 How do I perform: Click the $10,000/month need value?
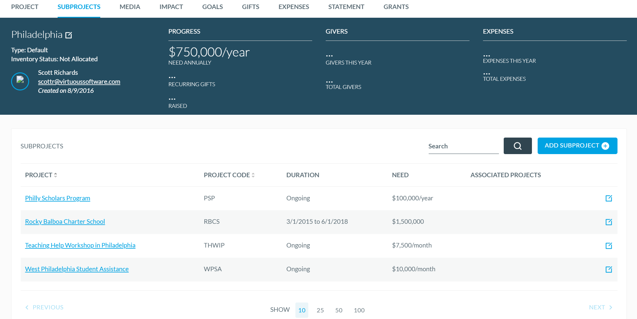414,269
